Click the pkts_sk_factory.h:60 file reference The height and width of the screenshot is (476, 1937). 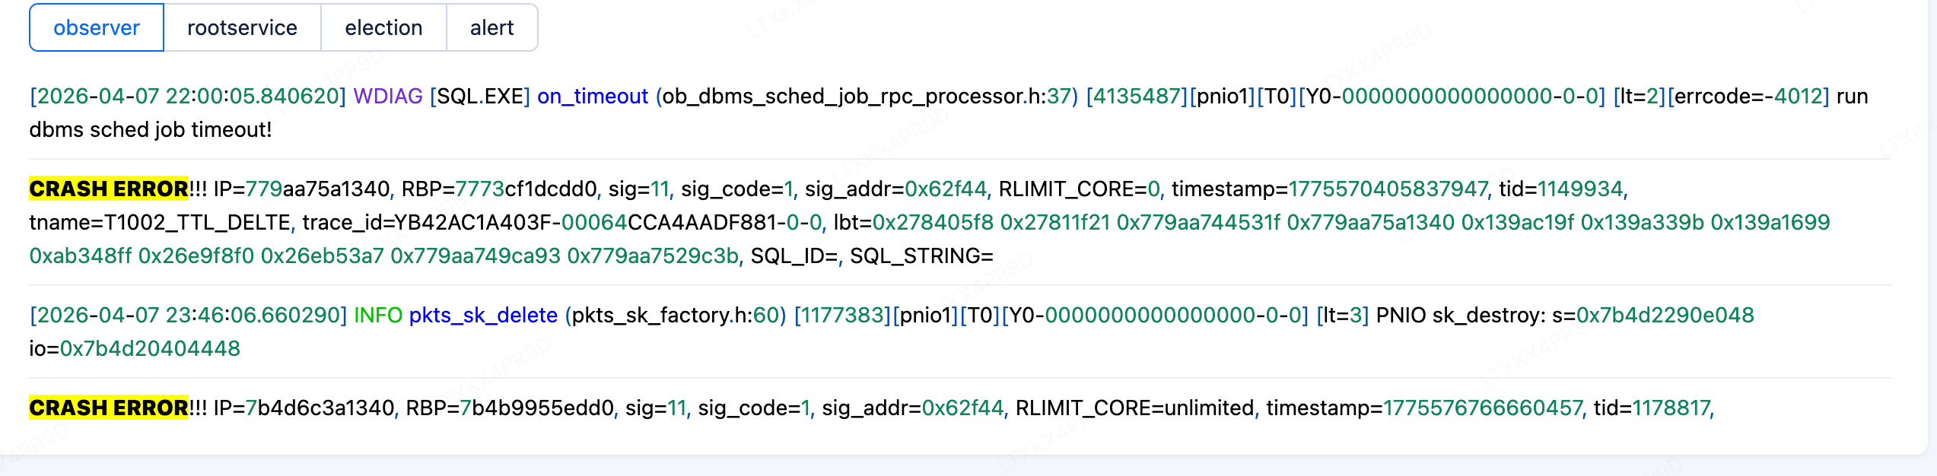[676, 316]
